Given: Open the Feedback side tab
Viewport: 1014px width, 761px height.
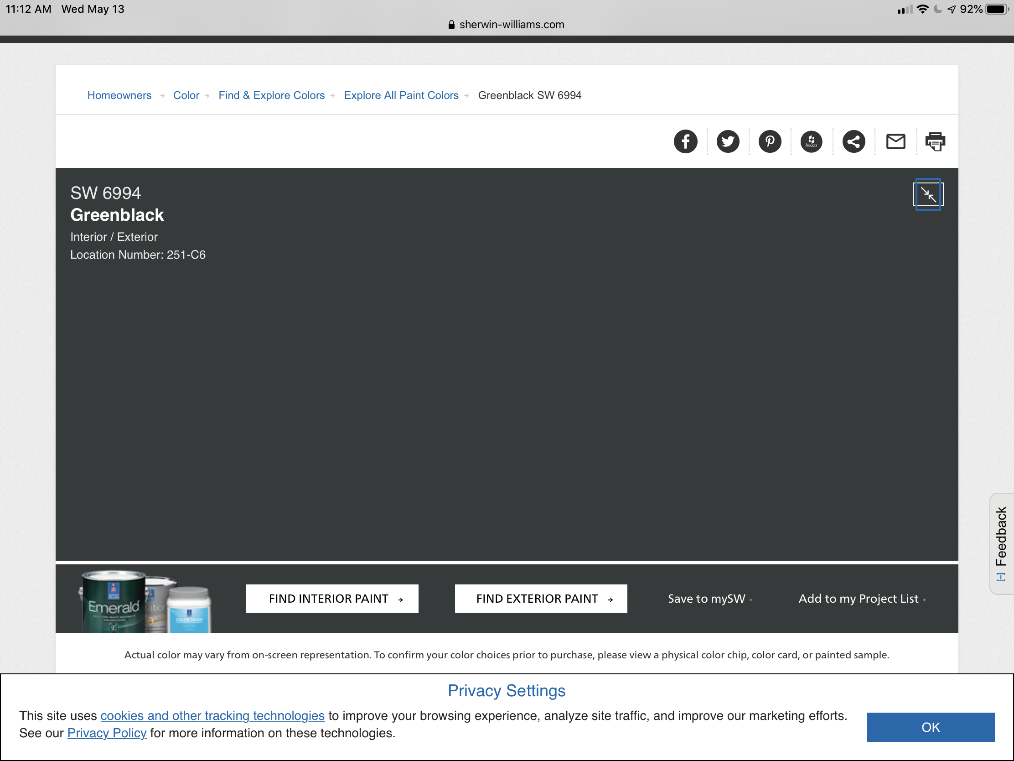Looking at the screenshot, I should (1002, 543).
